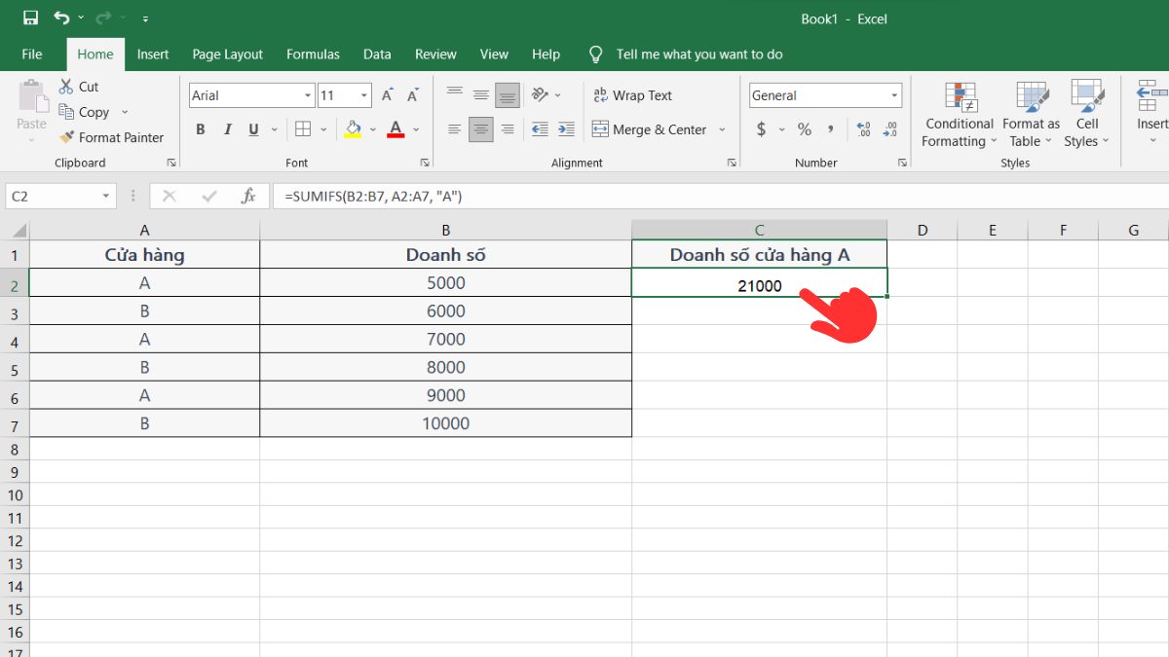
Task: Open the Name Box dropdown arrow
Action: point(106,197)
